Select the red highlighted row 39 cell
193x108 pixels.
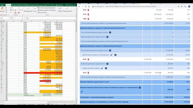[31, 73]
